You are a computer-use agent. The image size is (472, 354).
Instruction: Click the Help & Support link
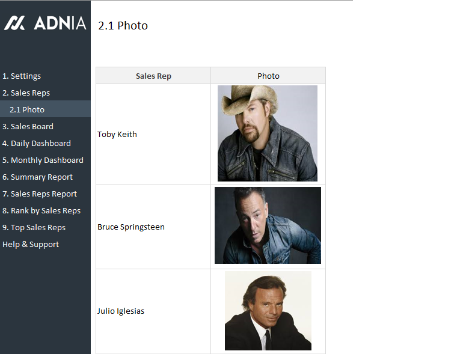point(31,245)
